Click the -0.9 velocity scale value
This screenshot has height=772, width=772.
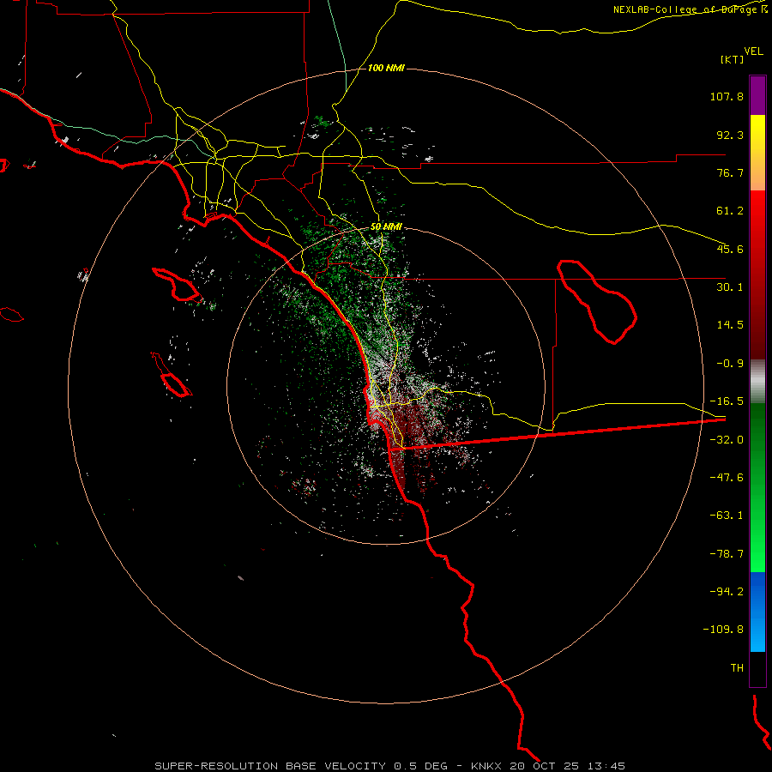coord(730,364)
